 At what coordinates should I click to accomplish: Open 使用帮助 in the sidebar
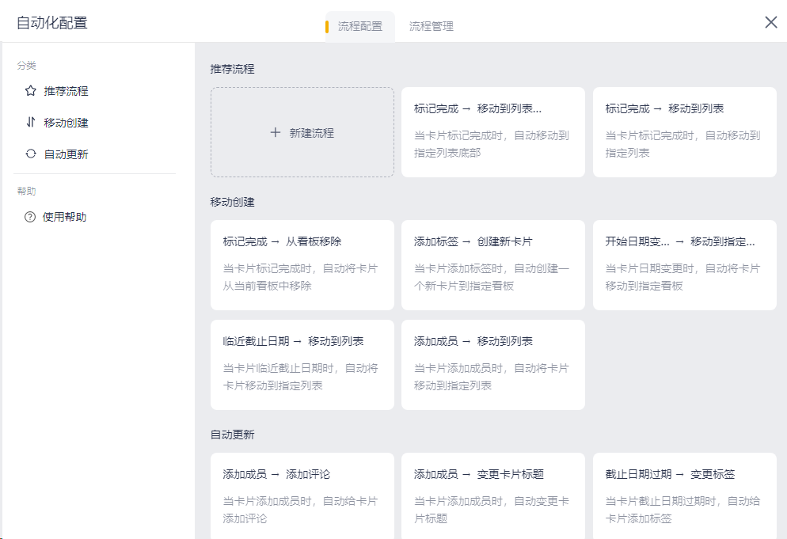pyautogui.click(x=64, y=217)
